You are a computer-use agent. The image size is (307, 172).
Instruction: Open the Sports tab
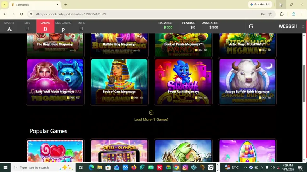pos(9,26)
